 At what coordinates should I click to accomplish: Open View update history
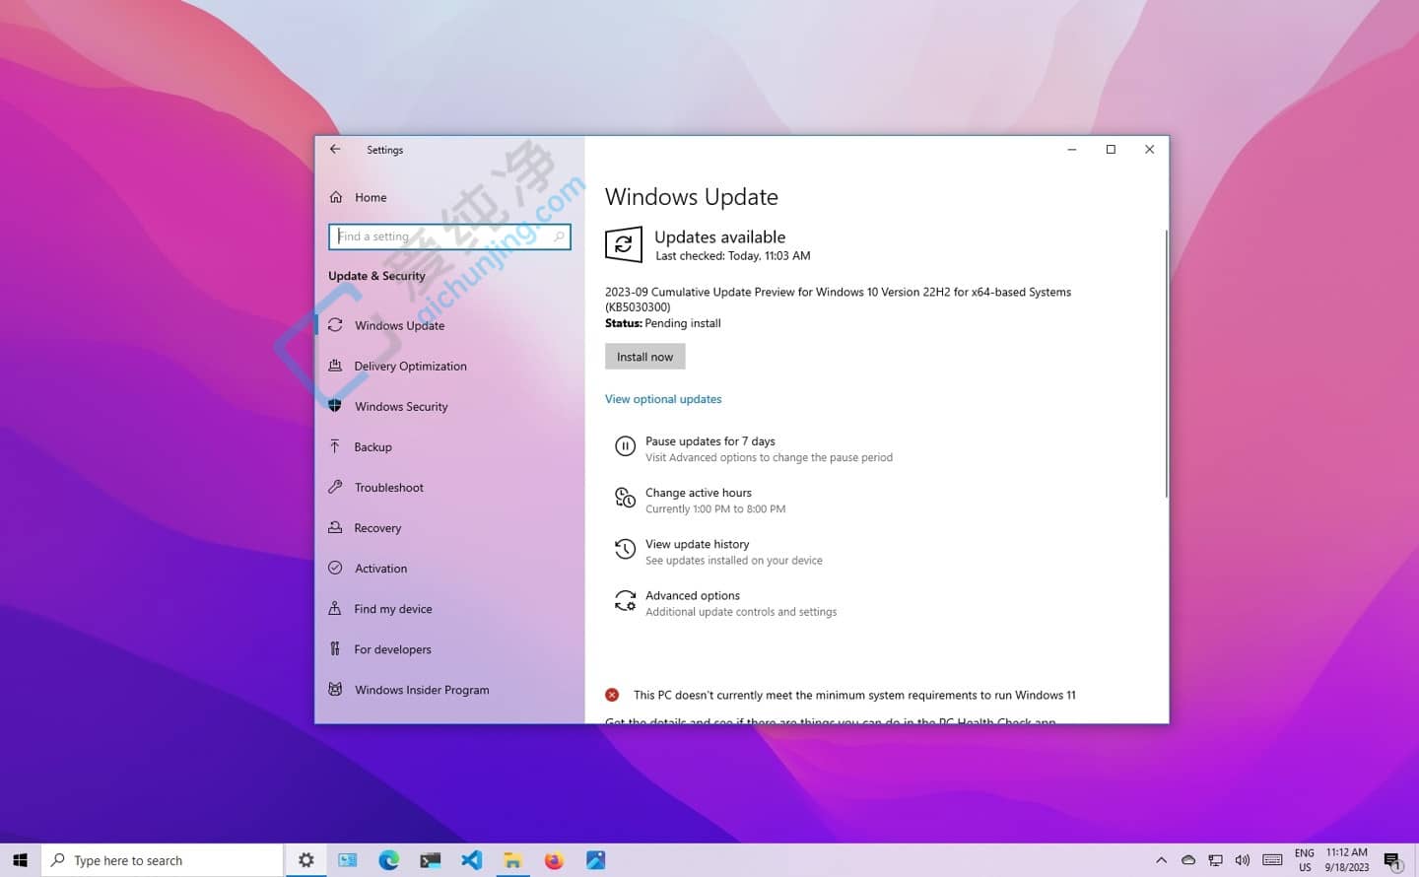pyautogui.click(x=717, y=551)
